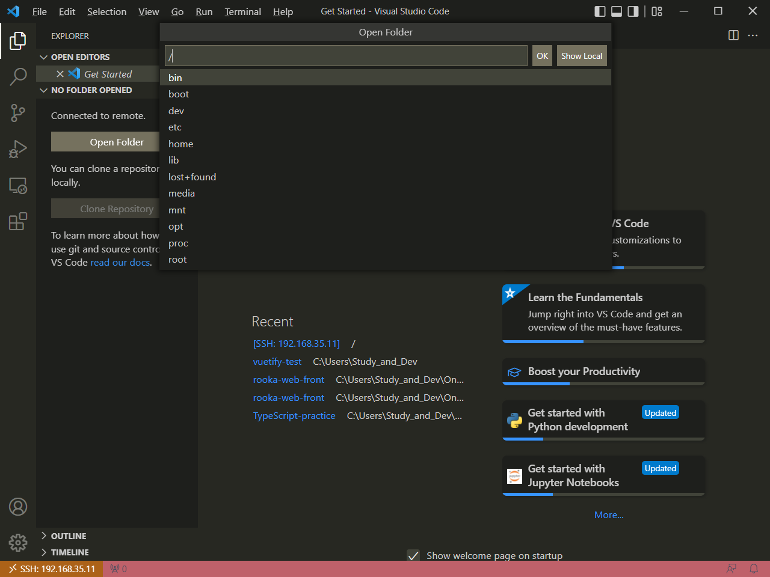Open the Extensions view icon
Image resolution: width=770 pixels, height=577 pixels.
[x=18, y=221]
